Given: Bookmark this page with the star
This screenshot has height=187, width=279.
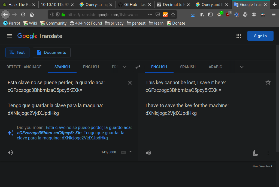Looking at the screenshot, I should (x=173, y=14).
